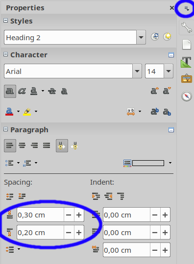This screenshot has width=194, height=264.
Task: Collapse the Paragraph section
Action: (5, 129)
